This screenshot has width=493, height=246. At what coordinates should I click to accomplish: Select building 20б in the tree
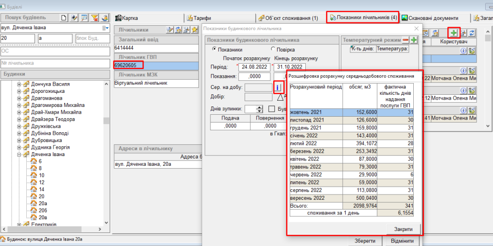point(43,211)
